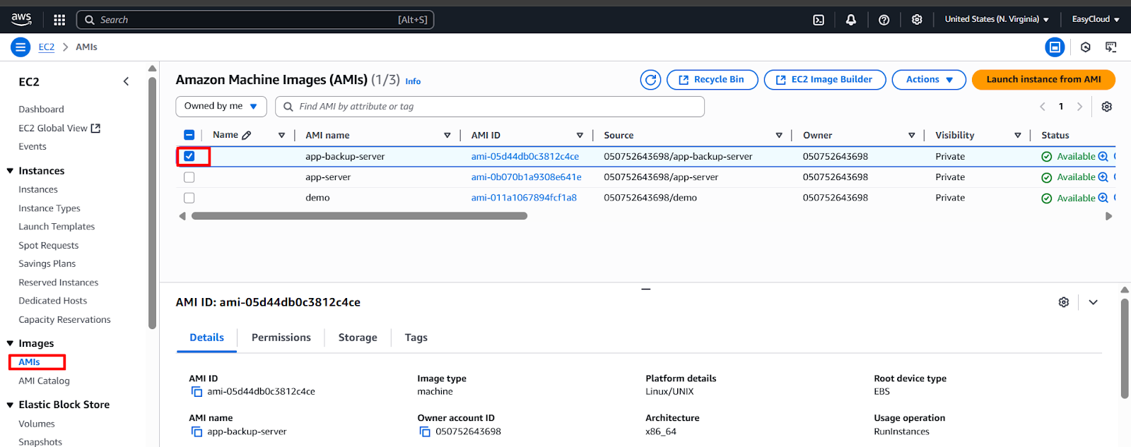
Task: Switch to the Tags tab
Action: [x=416, y=338]
